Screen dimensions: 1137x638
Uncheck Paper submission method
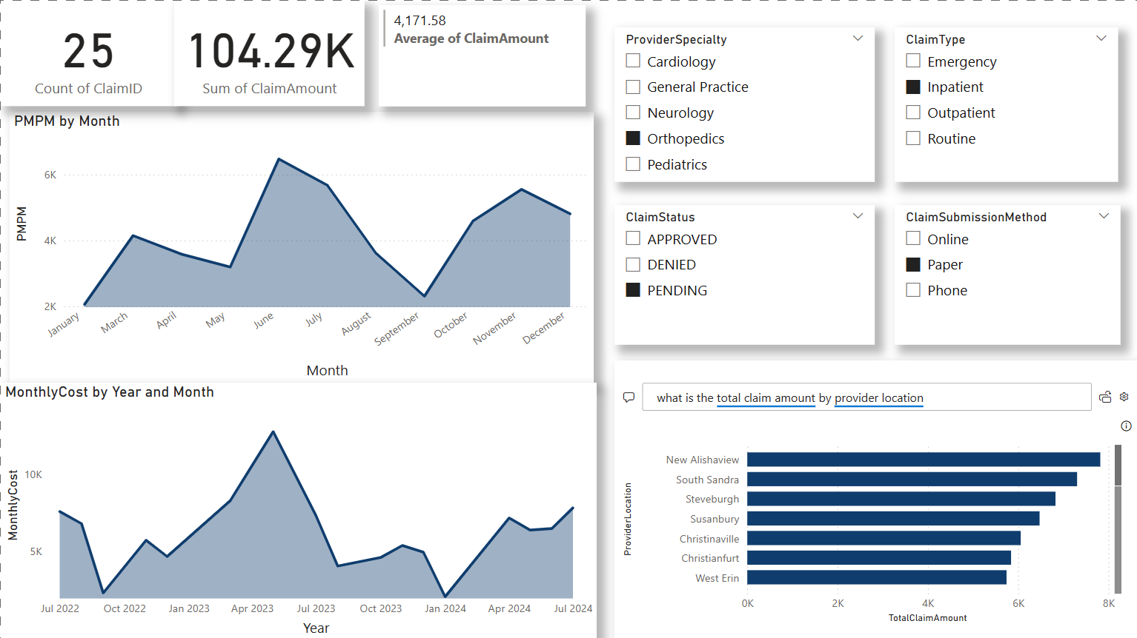coord(913,264)
